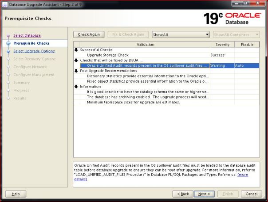Image resolution: width=268 pixels, height=202 pixels.
Task: Select the Dictionary statistics recommendation row
Action: (x=146, y=76)
